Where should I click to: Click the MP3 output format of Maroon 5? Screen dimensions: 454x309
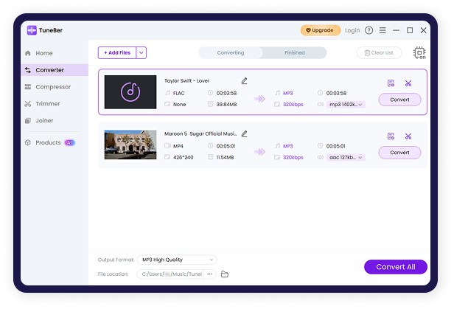[287, 146]
